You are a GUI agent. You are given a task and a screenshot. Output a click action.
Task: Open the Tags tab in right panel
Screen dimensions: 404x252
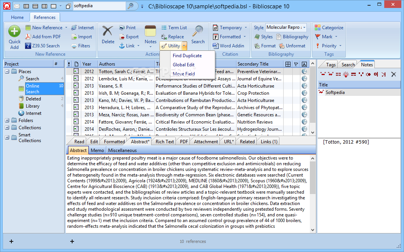coord(331,64)
